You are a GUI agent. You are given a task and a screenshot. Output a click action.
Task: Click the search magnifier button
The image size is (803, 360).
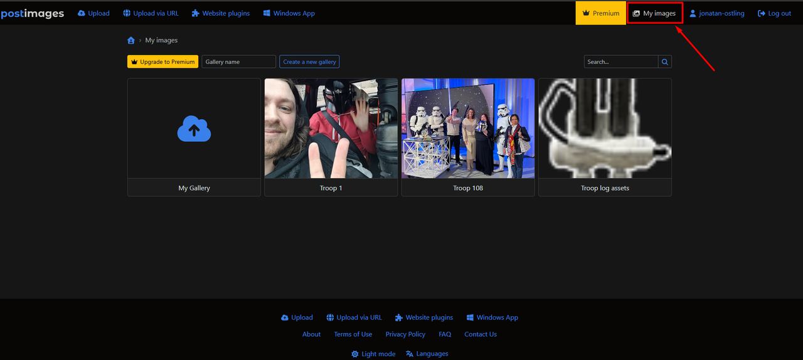665,61
